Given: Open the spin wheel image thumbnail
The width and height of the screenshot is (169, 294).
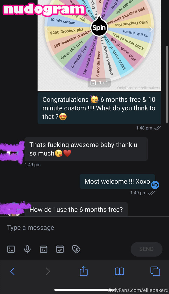Looking at the screenshot, I should [x=99, y=45].
